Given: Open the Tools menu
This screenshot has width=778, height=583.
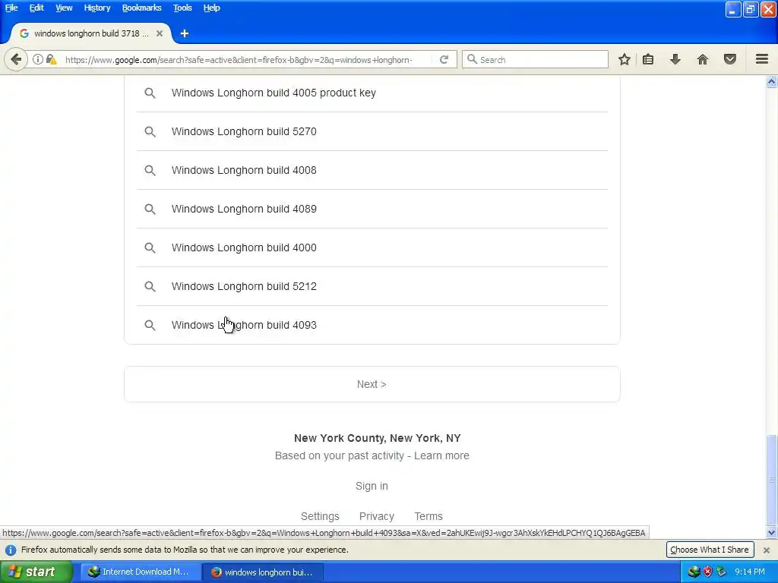Looking at the screenshot, I should click(x=182, y=8).
